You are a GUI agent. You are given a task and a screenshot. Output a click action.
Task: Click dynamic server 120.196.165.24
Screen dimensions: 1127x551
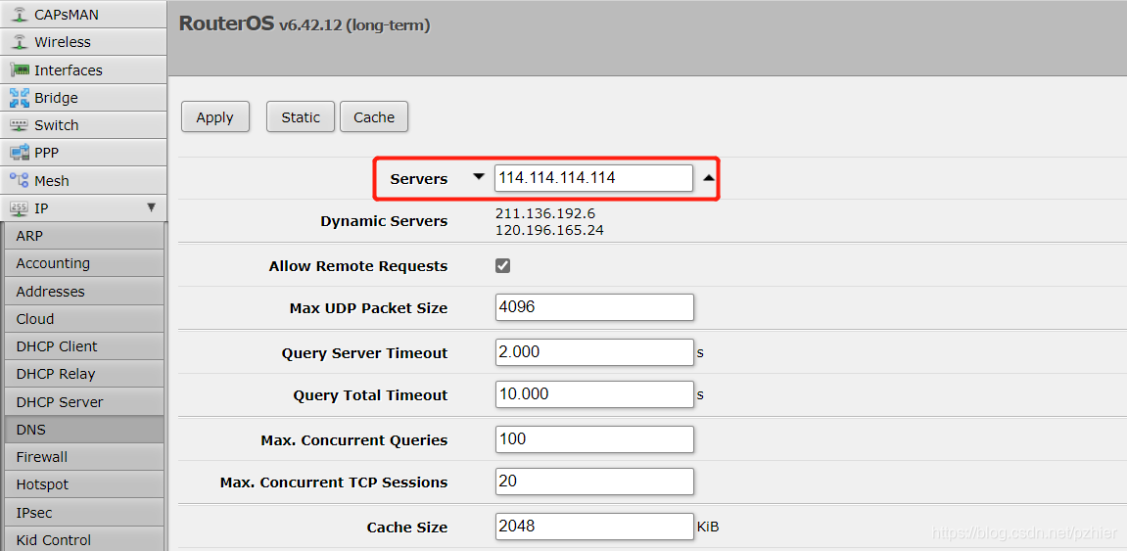click(549, 231)
